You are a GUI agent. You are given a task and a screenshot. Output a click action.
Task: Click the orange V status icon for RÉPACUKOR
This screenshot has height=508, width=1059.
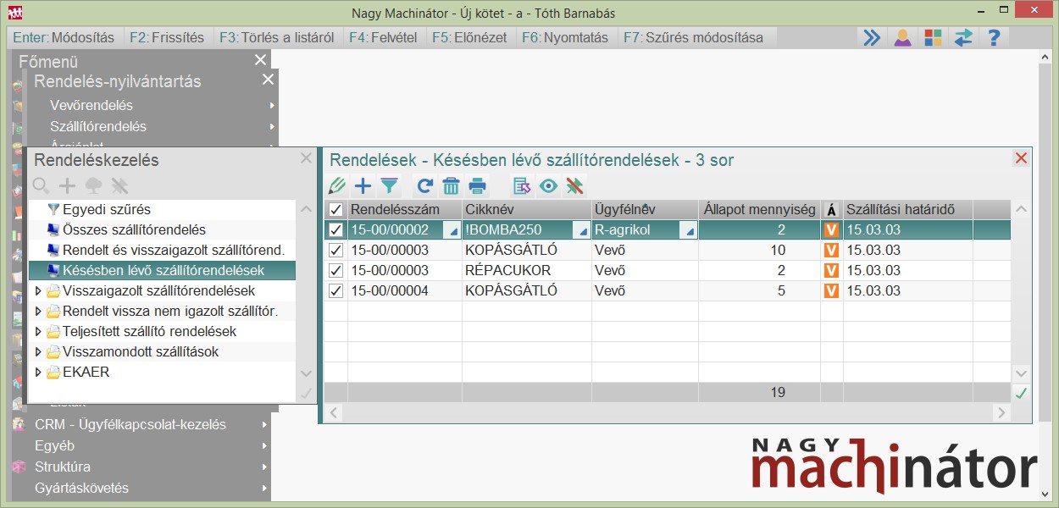pyautogui.click(x=831, y=270)
